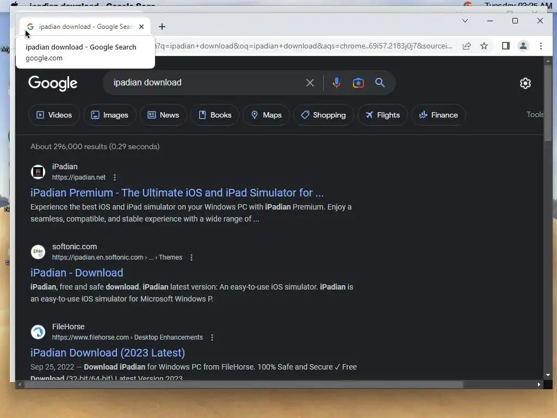Image resolution: width=557 pixels, height=418 pixels.
Task: Open more options for FileHorse result
Action: point(212,337)
